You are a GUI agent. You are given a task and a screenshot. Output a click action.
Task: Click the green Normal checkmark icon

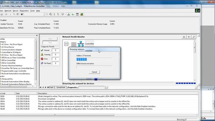click(42, 50)
